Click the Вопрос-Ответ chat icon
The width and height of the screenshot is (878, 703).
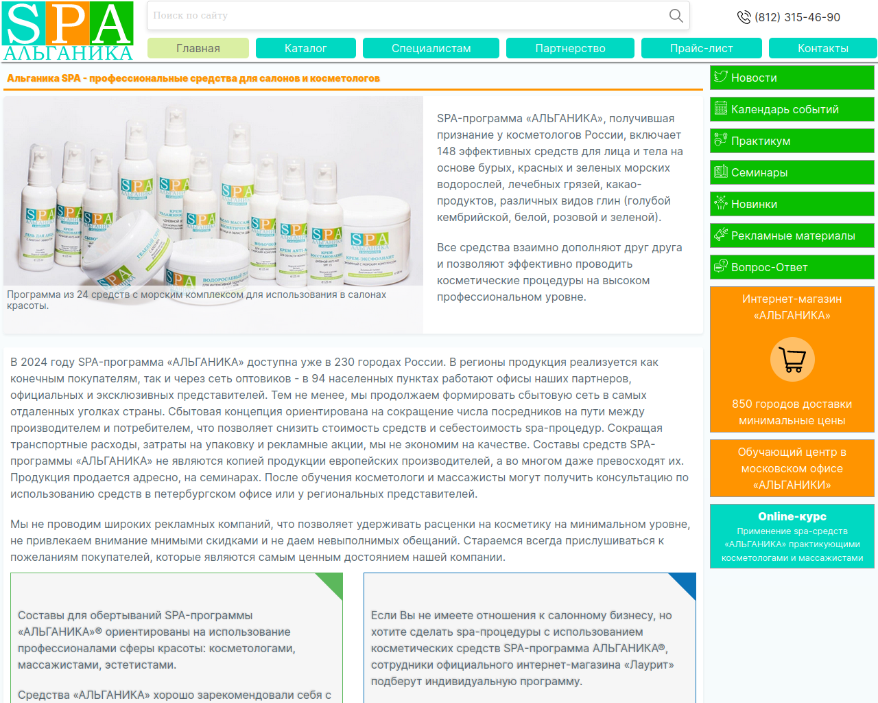[720, 266]
